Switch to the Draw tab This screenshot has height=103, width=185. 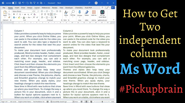coord(23,8)
